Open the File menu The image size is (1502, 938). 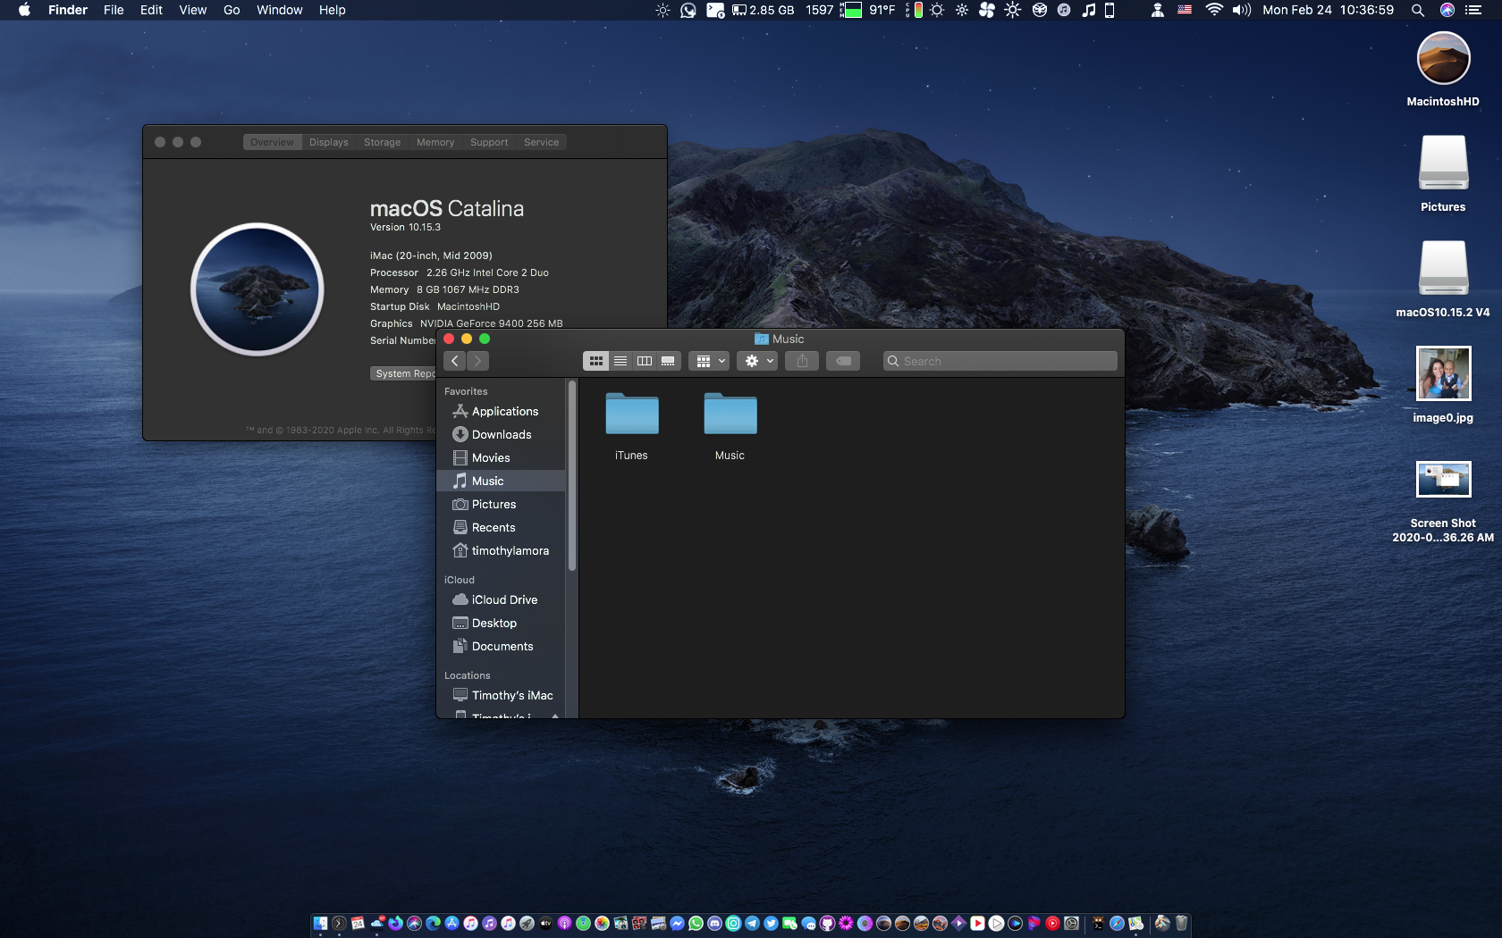(114, 10)
